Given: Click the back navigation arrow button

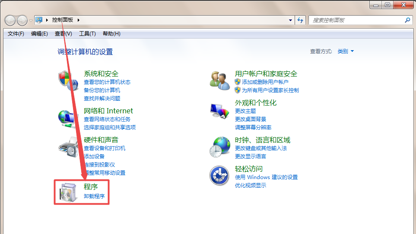Looking at the screenshot, I should click(x=10, y=20).
